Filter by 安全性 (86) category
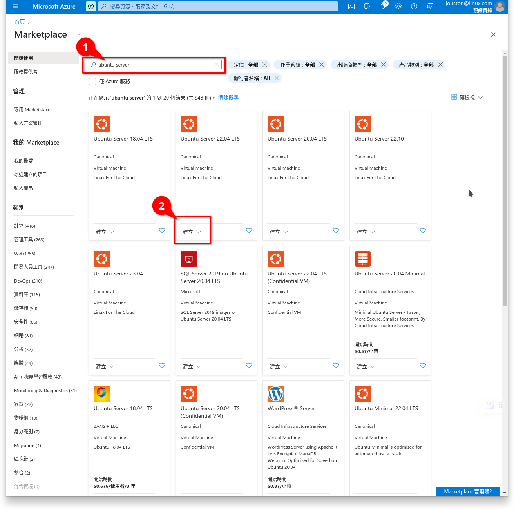This screenshot has width=514, height=509. click(26, 322)
